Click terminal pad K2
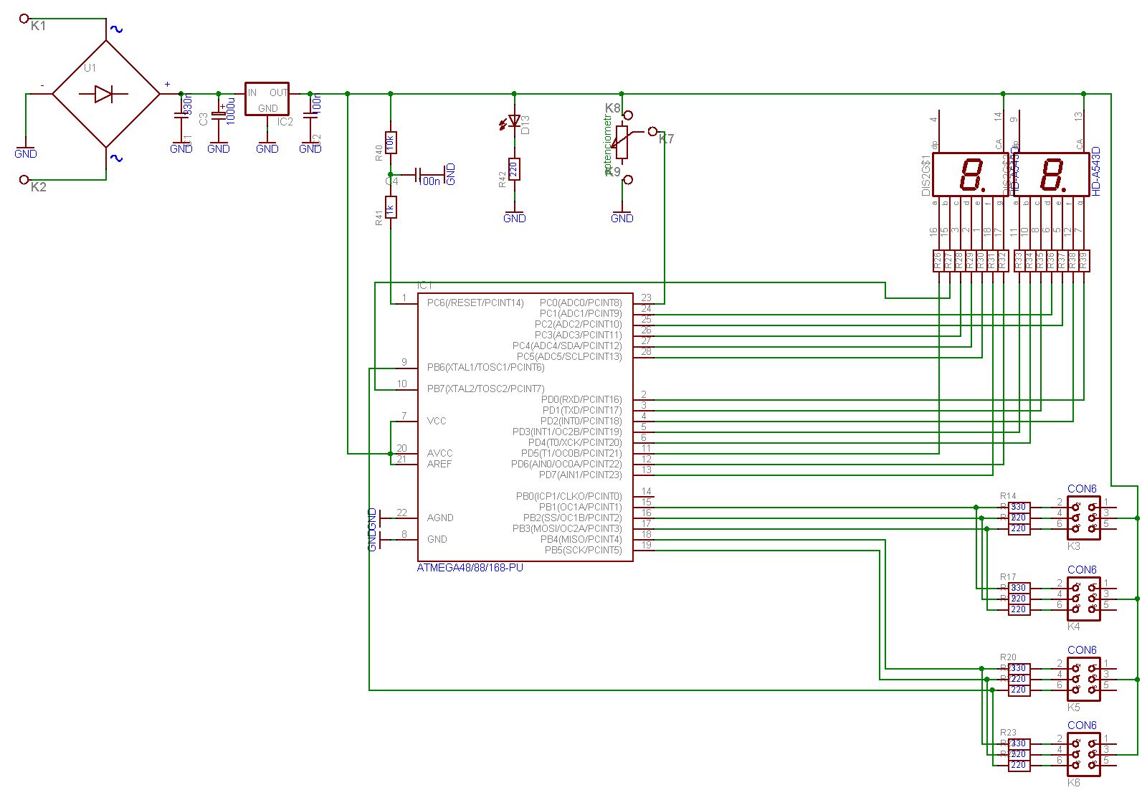1142x790 pixels. (24, 179)
